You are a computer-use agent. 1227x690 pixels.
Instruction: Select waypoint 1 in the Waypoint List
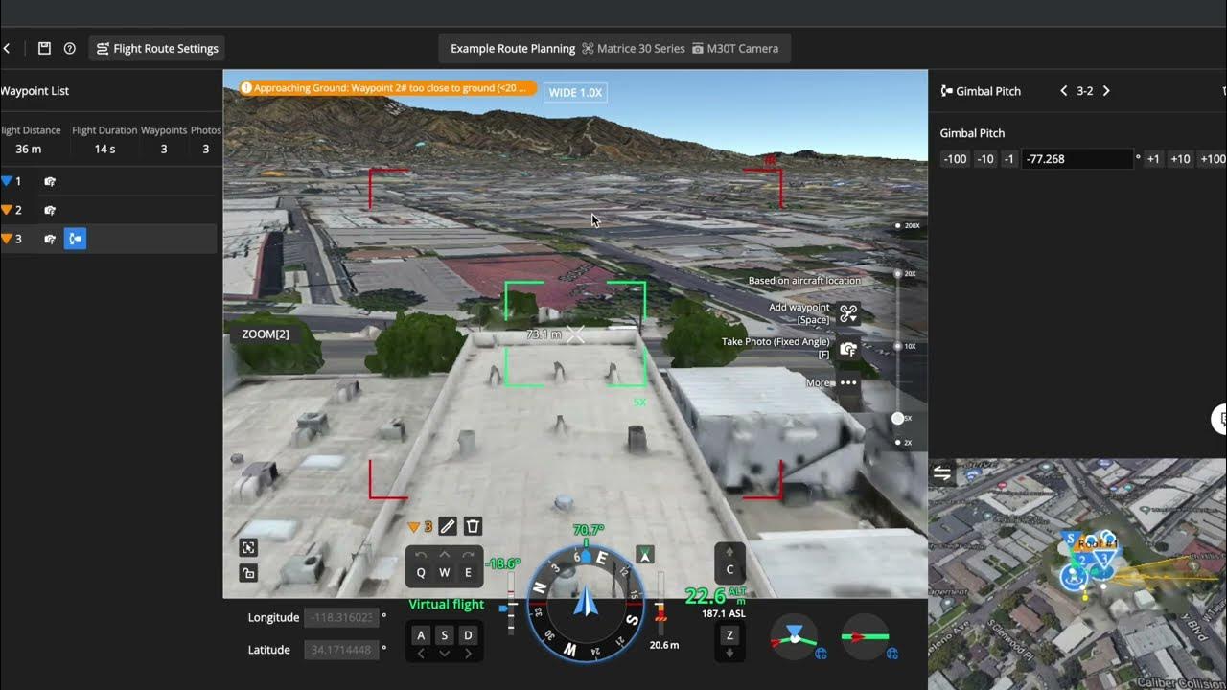pyautogui.click(x=108, y=181)
